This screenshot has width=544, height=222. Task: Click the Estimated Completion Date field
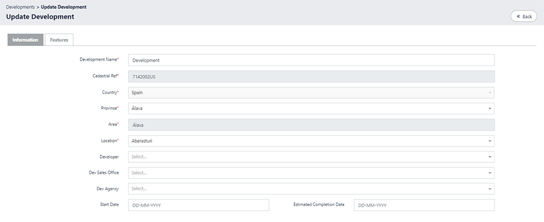tap(424, 205)
